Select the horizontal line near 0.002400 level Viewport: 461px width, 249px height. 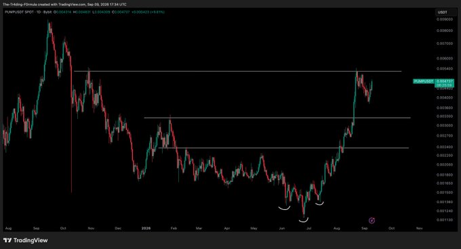283,148
